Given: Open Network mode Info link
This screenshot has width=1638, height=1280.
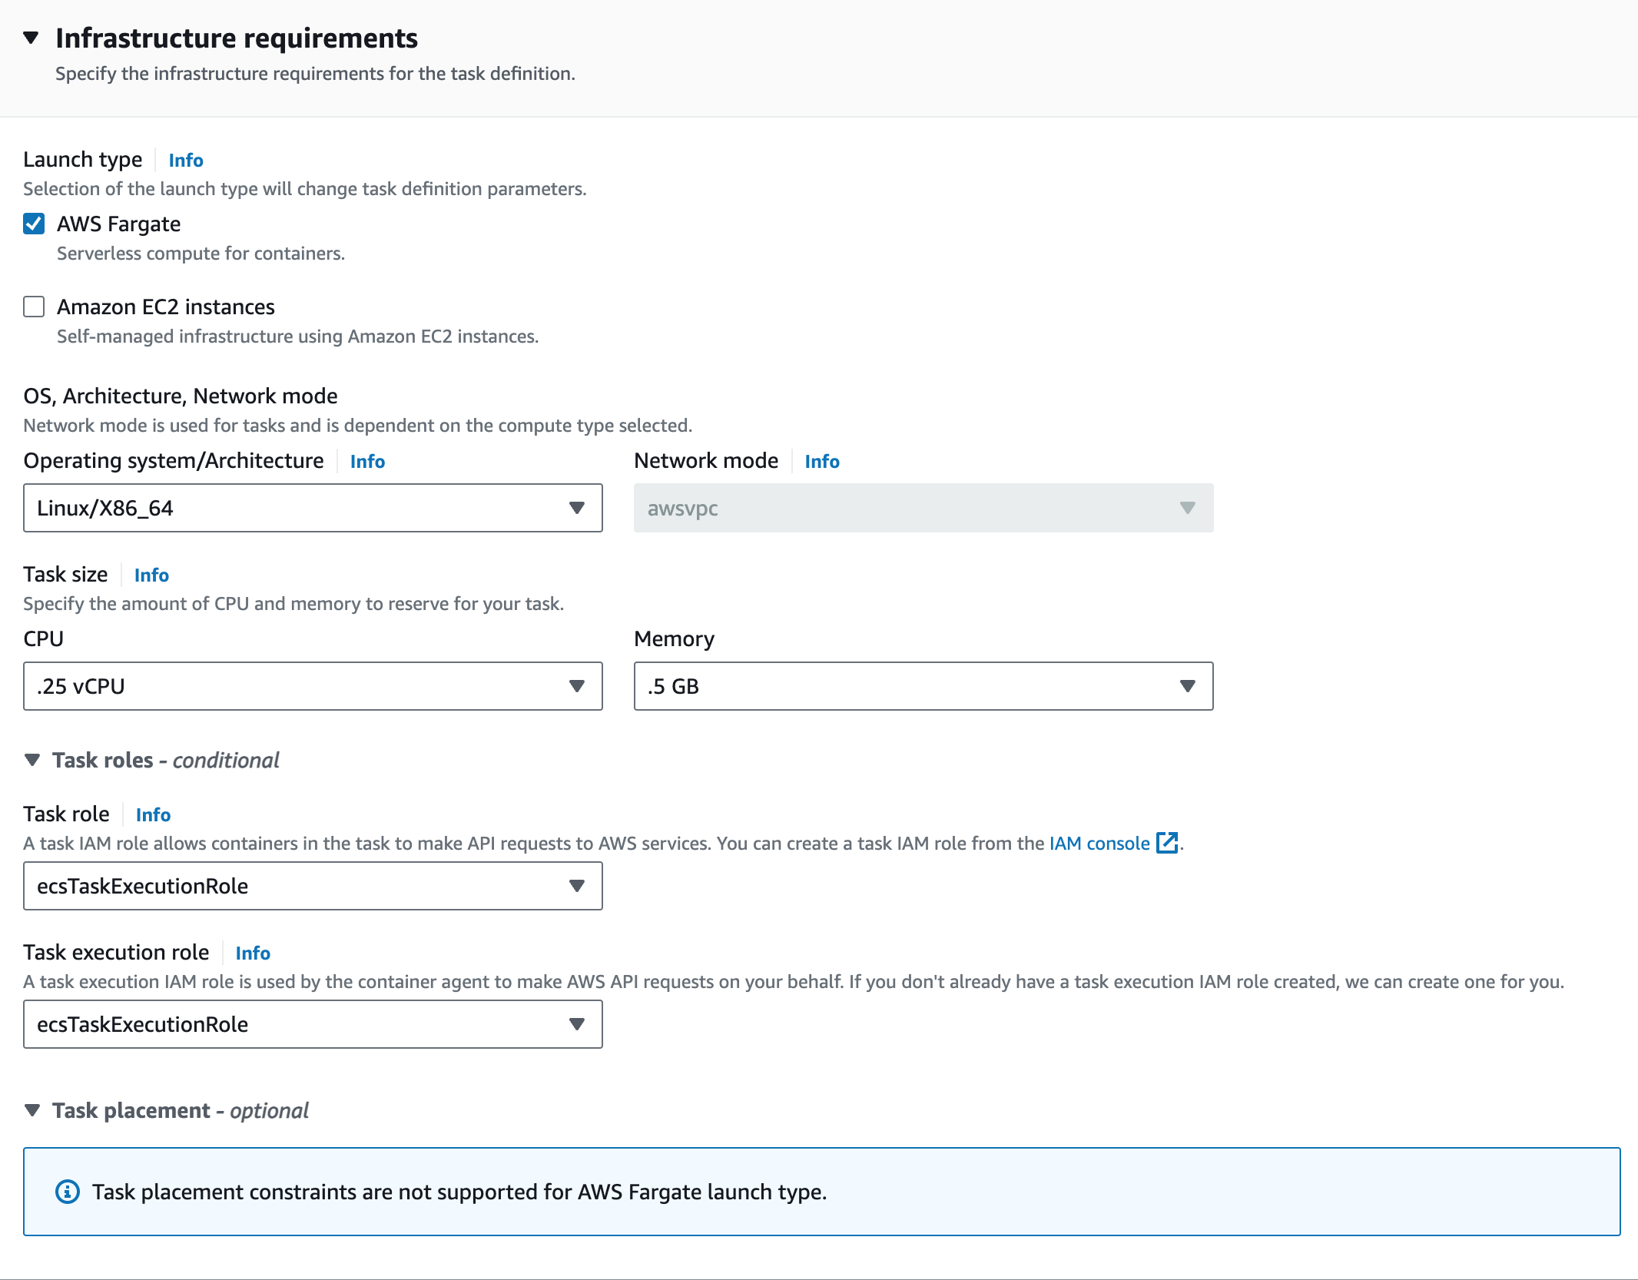Looking at the screenshot, I should [822, 461].
